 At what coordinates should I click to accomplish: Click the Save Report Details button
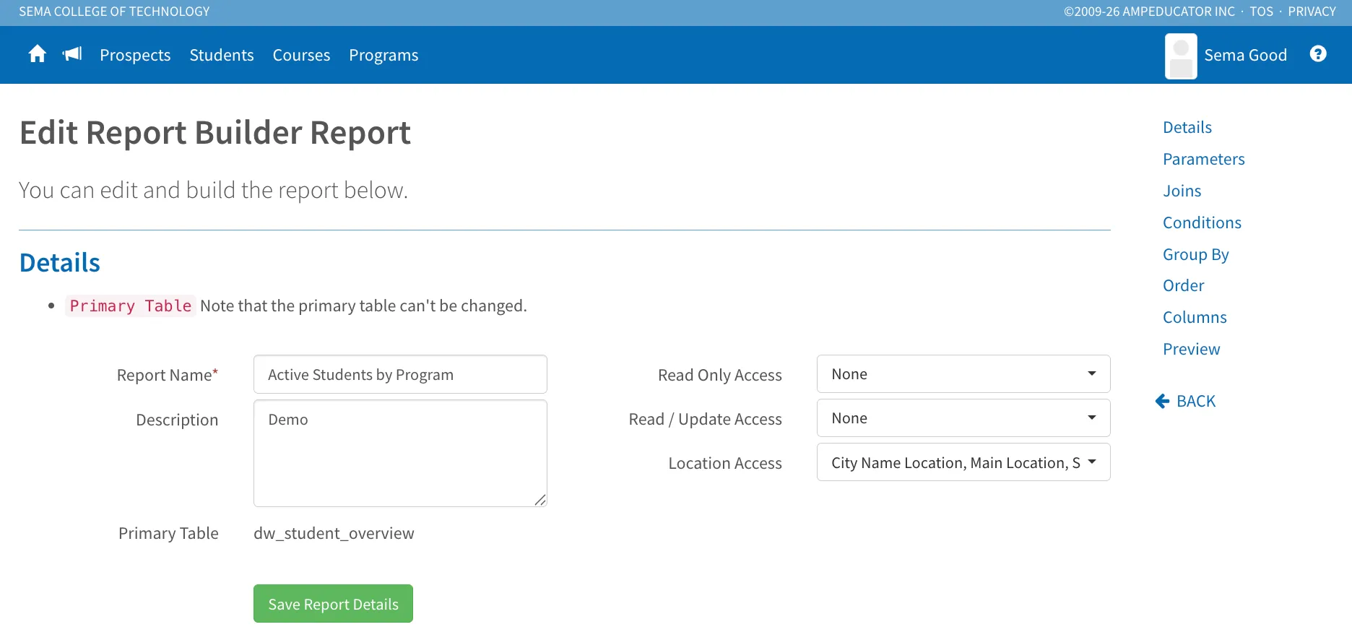tap(333, 604)
